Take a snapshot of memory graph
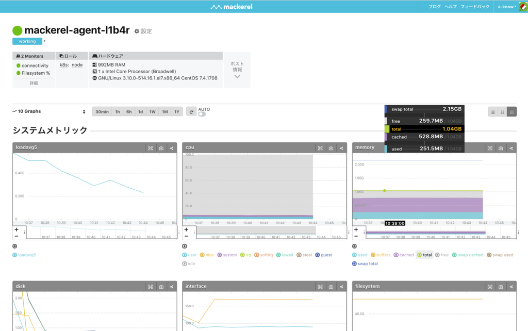 501,148
